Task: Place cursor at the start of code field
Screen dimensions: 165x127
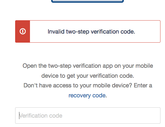Action: [19, 116]
